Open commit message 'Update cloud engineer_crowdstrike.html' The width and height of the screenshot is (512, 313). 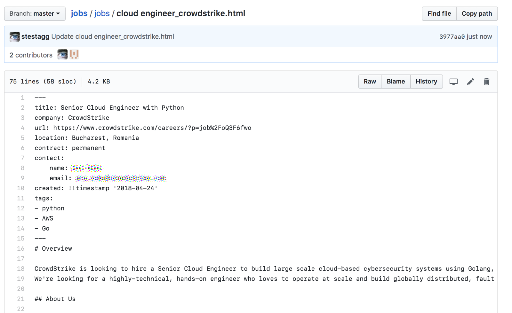tap(113, 36)
